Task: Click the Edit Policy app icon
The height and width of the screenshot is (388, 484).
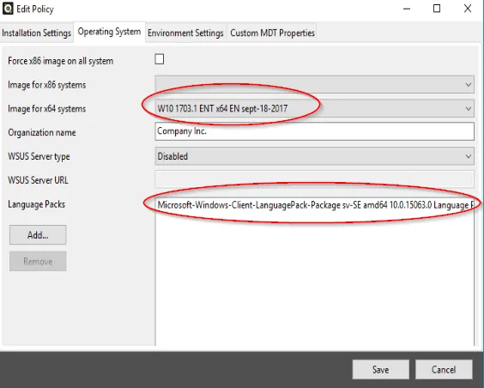Action: coord(8,9)
